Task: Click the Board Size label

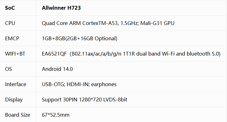Action: 18,115
